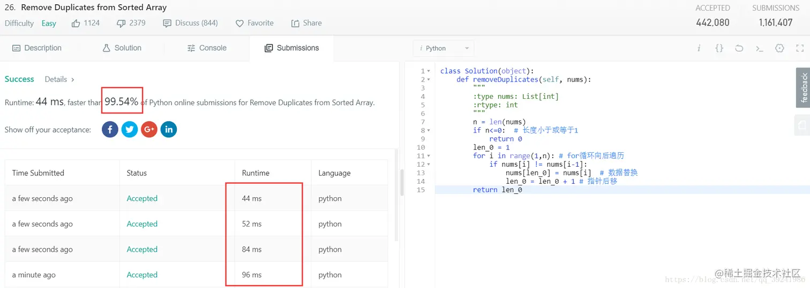Open the Accepted submission with 84 ms
This screenshot has height=288, width=810.
tap(142, 250)
